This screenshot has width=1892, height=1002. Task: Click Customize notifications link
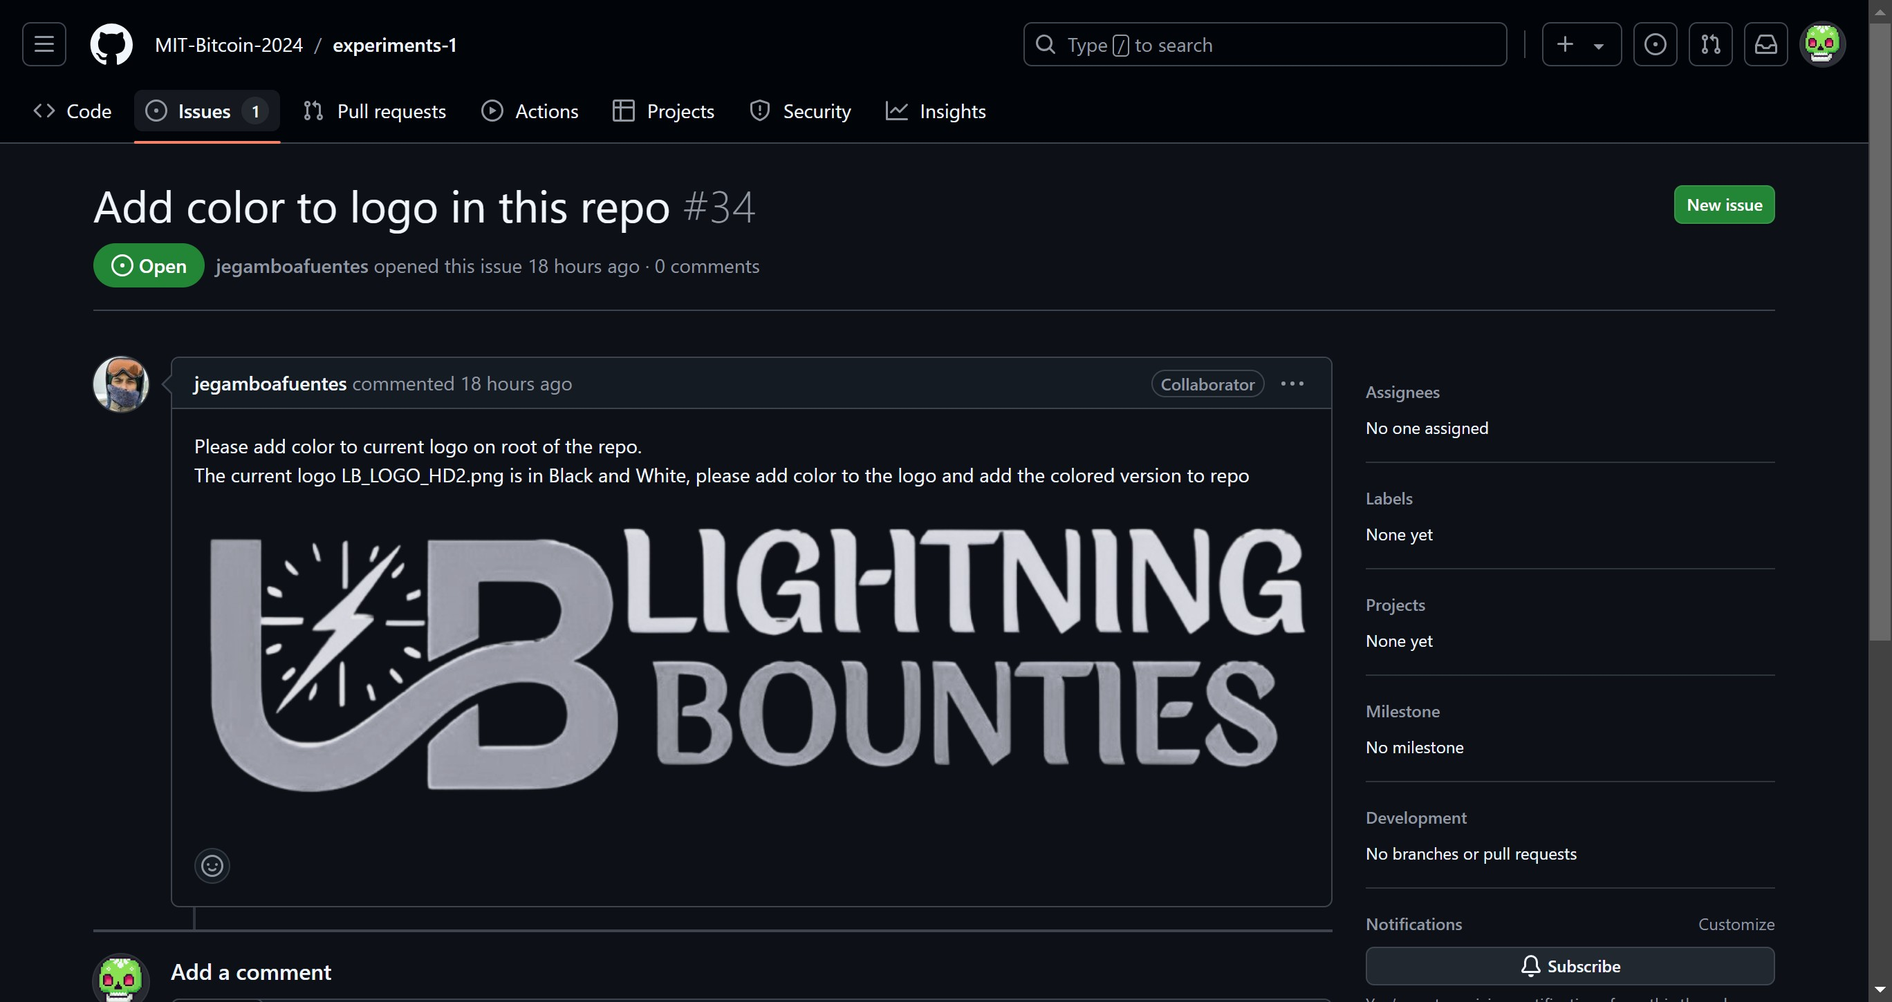pyautogui.click(x=1736, y=924)
